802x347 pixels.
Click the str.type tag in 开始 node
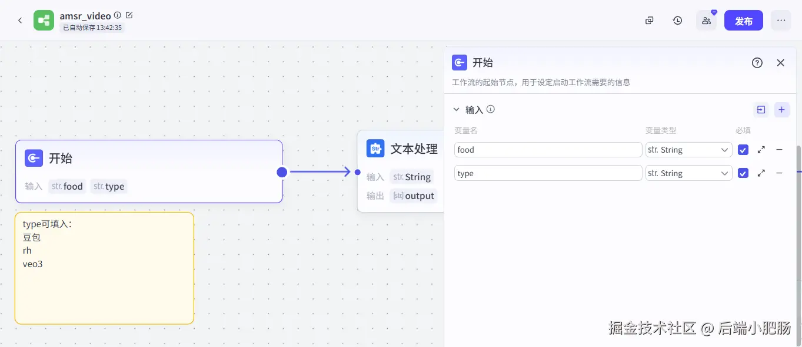click(x=109, y=187)
